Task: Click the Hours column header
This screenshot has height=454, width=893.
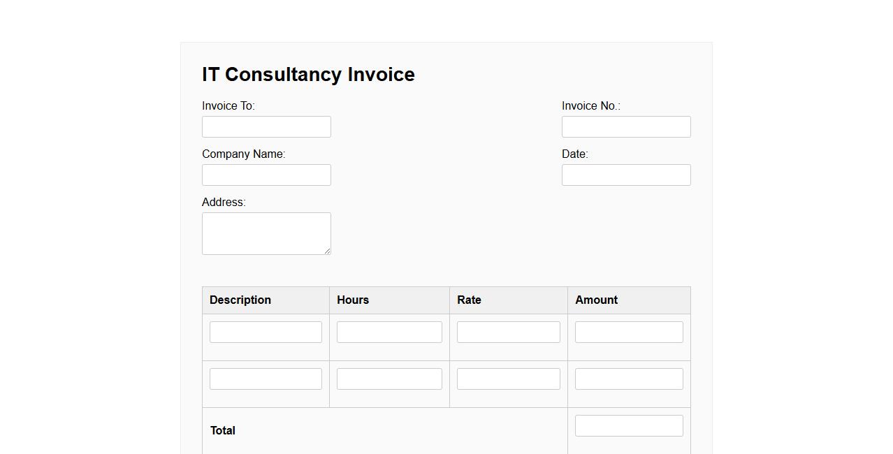Action: point(353,300)
